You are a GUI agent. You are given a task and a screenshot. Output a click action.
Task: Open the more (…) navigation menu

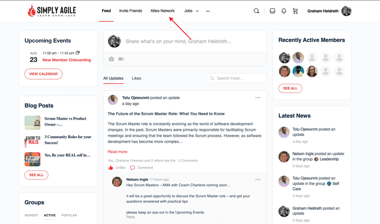[208, 11]
